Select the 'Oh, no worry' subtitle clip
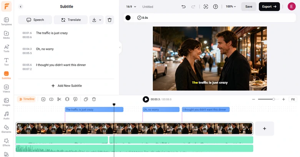Viewport: 300px width, 157px height. [161, 110]
